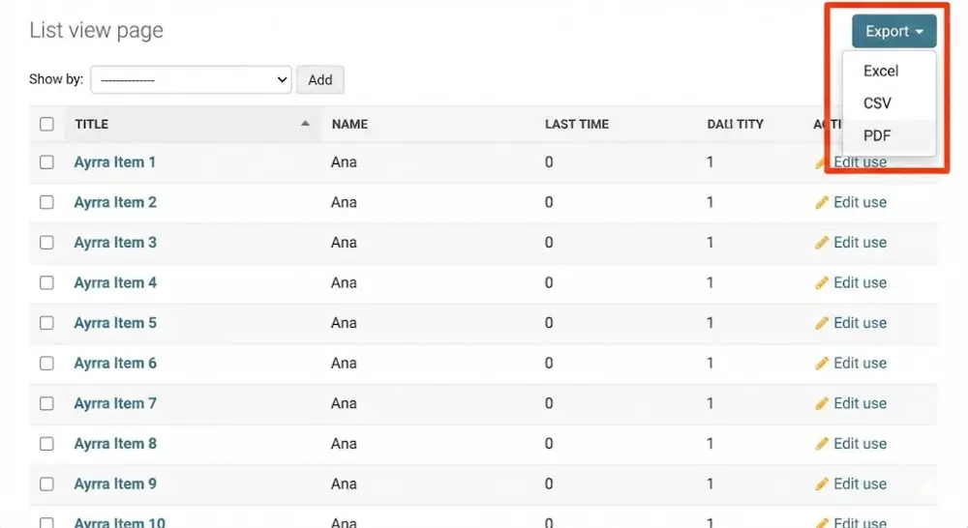
Task: Click the sort arrow in the Title column
Action: coord(306,124)
